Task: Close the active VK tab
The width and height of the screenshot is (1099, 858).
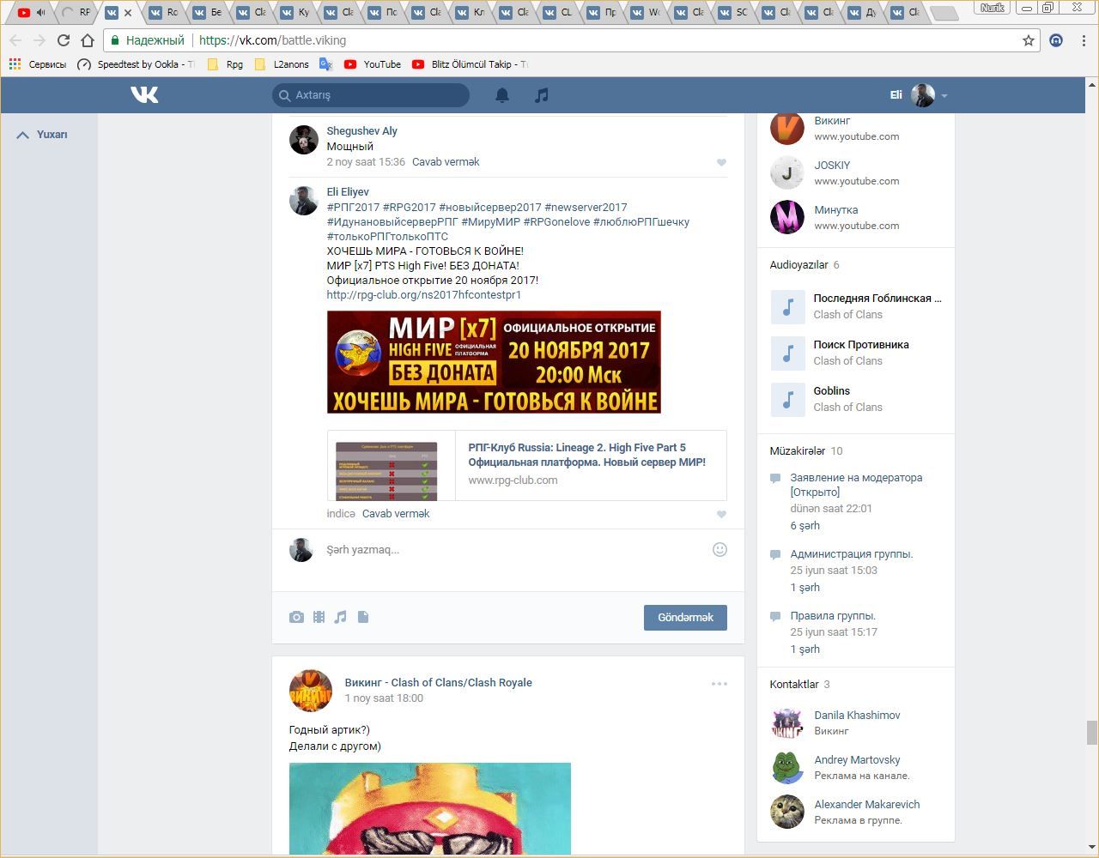Action: click(128, 13)
